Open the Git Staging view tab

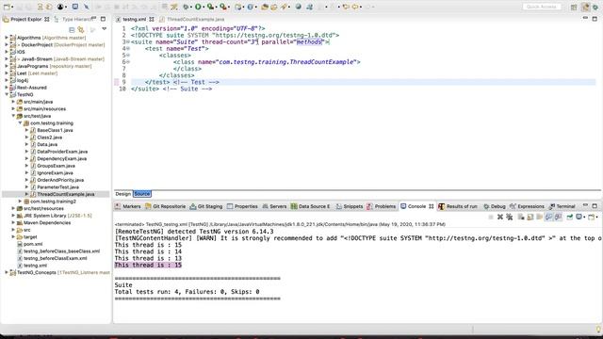(206, 206)
